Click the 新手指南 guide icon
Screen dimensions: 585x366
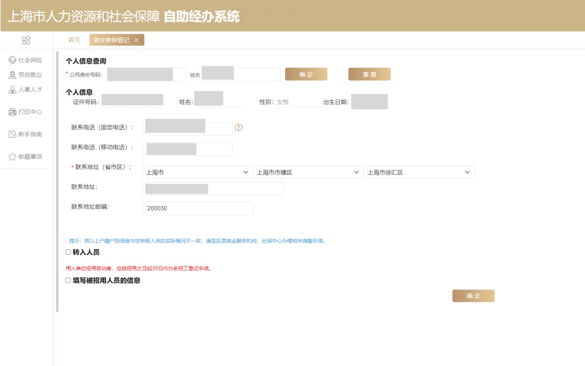[13, 134]
